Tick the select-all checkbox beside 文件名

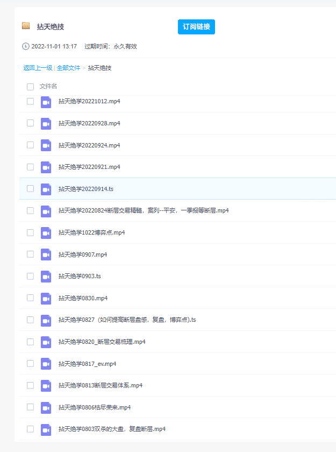point(30,87)
